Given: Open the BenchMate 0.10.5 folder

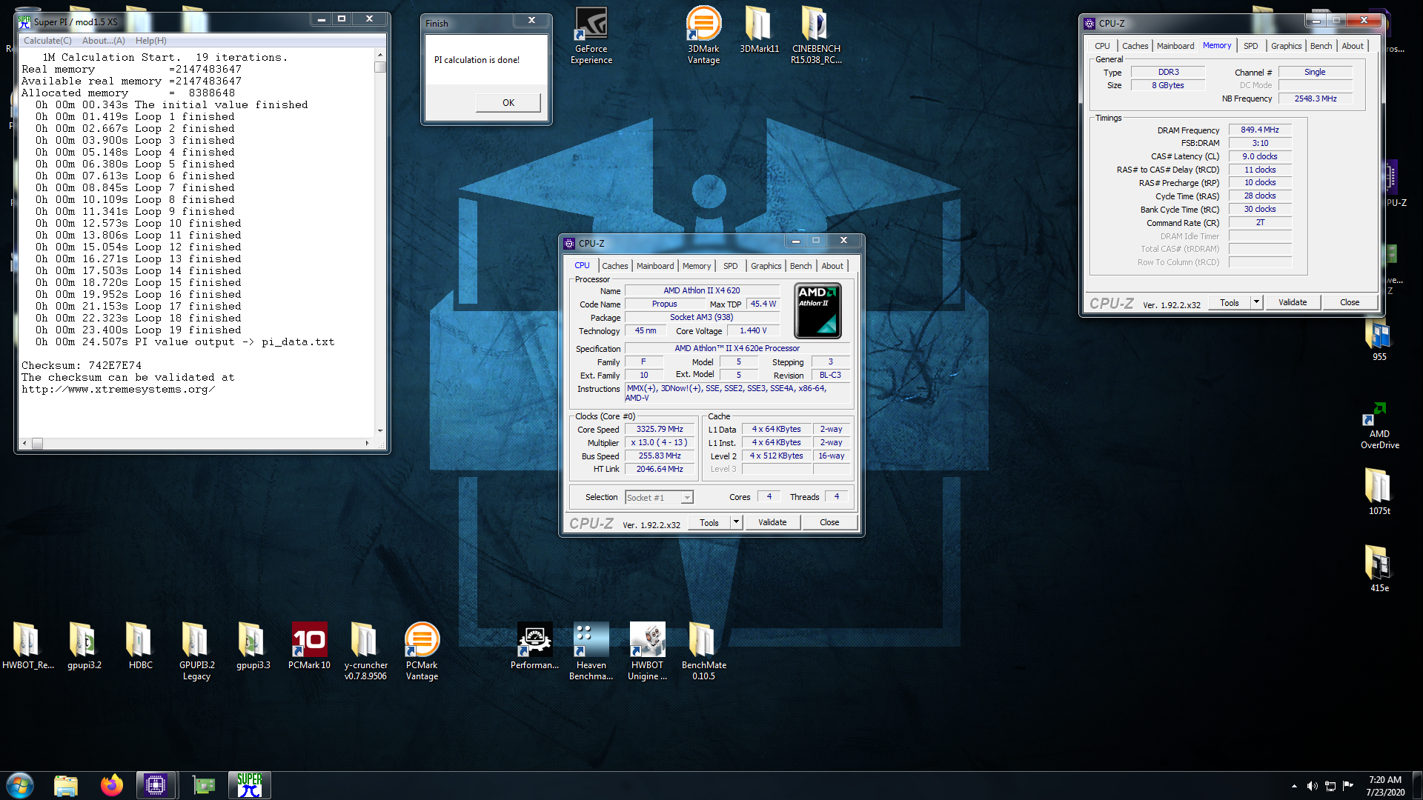Looking at the screenshot, I should coord(703,651).
